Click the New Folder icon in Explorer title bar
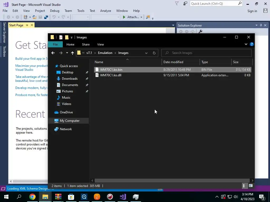Viewport: 270px width, 202px height. [x=67, y=37]
